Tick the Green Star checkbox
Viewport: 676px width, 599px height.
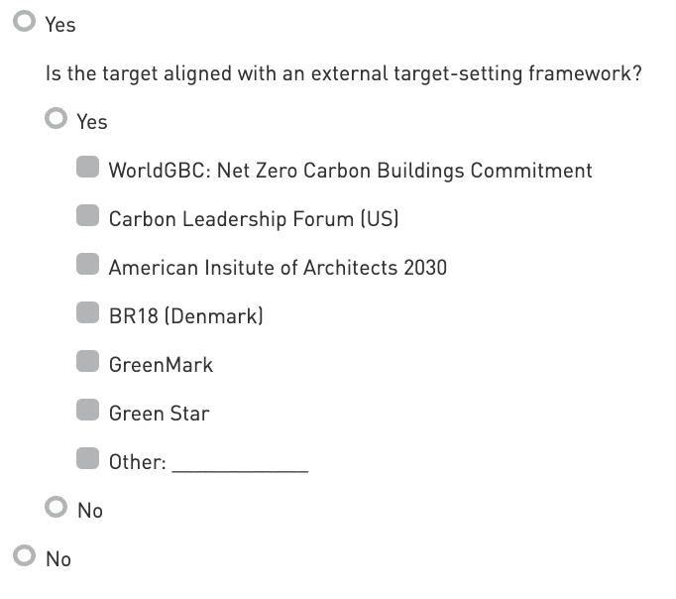pyautogui.click(x=89, y=412)
